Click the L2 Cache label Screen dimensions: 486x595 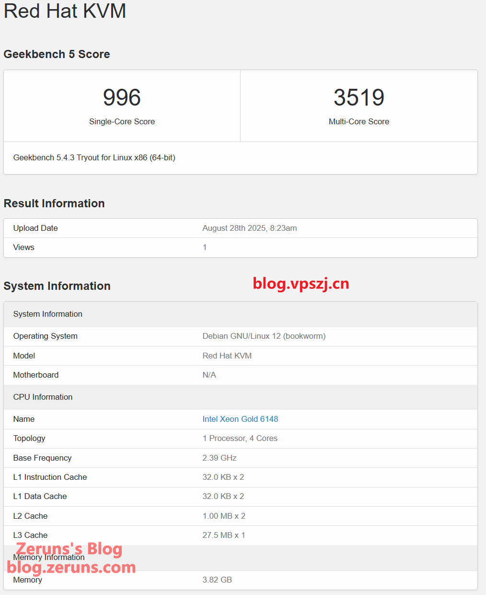(31, 516)
